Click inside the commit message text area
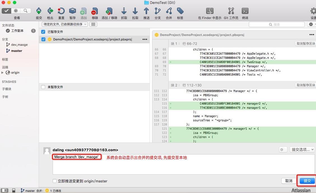Viewport: 316px width, 193px height. pyautogui.click(x=183, y=164)
